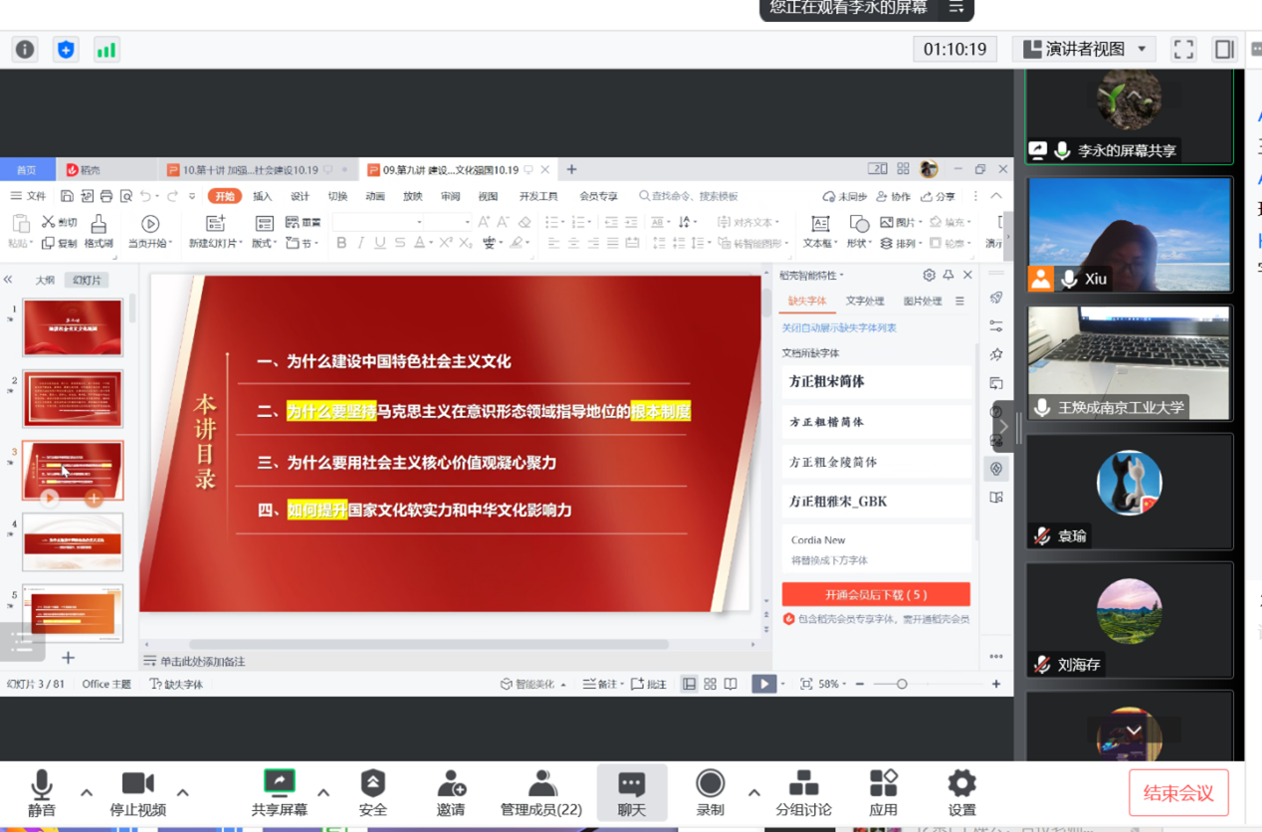This screenshot has width=1262, height=832.
Task: Click the red member download button
Action: point(876,594)
